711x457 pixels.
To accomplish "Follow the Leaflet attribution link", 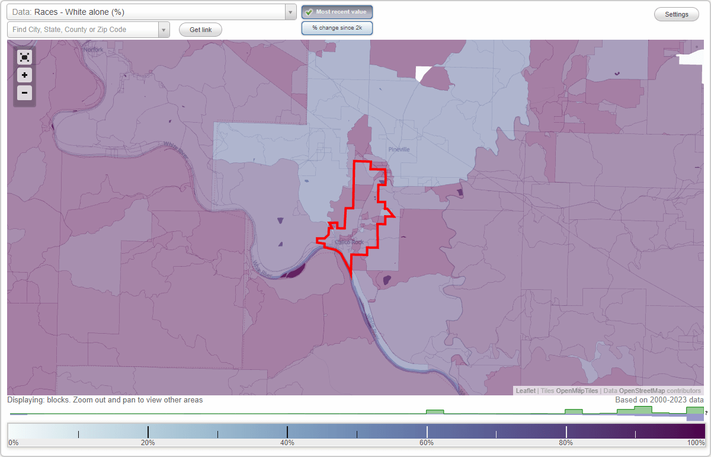I will tap(525, 391).
